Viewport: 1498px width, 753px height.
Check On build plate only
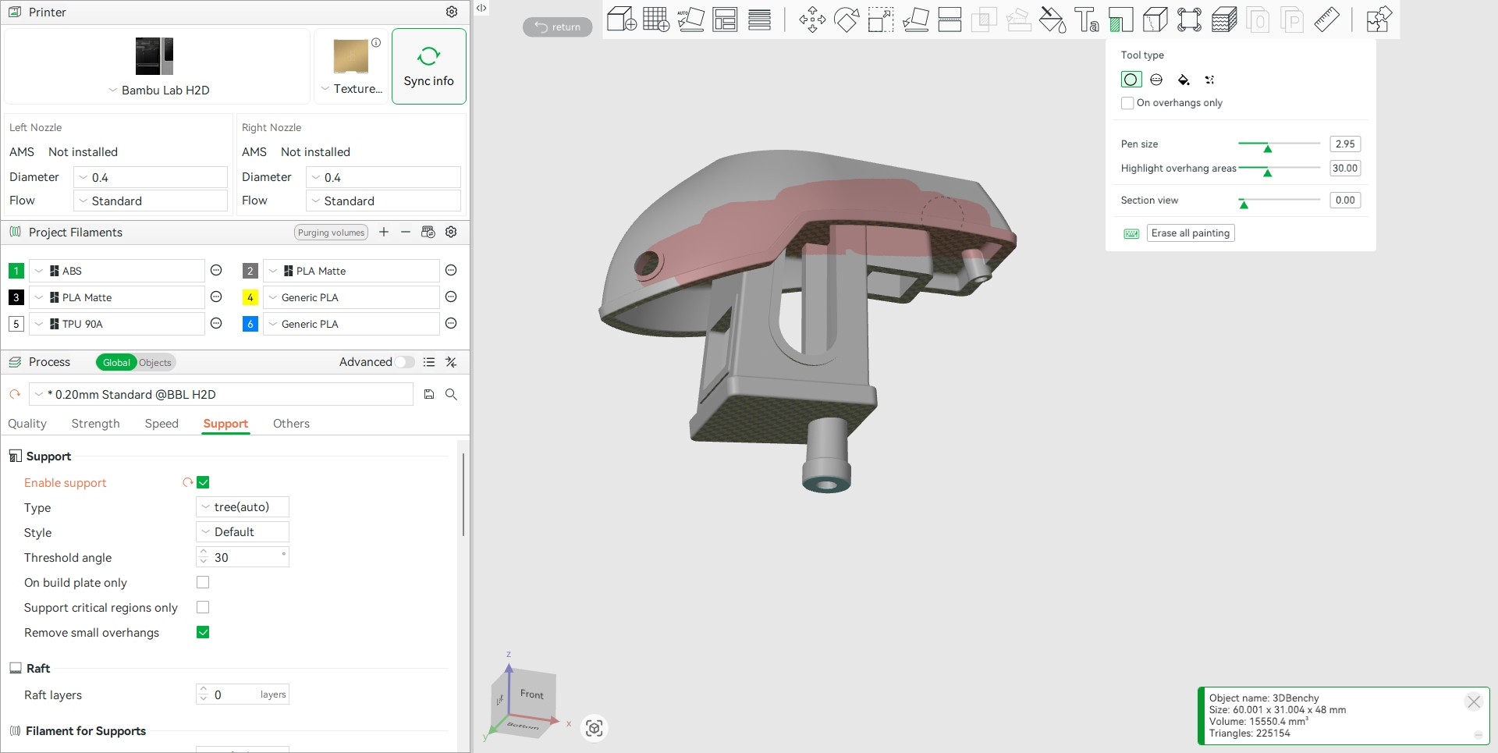203,582
